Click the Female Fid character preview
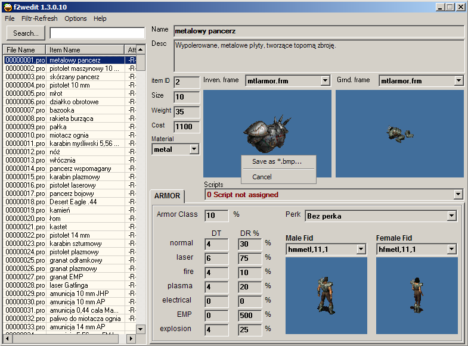468x346 pixels. [416, 295]
